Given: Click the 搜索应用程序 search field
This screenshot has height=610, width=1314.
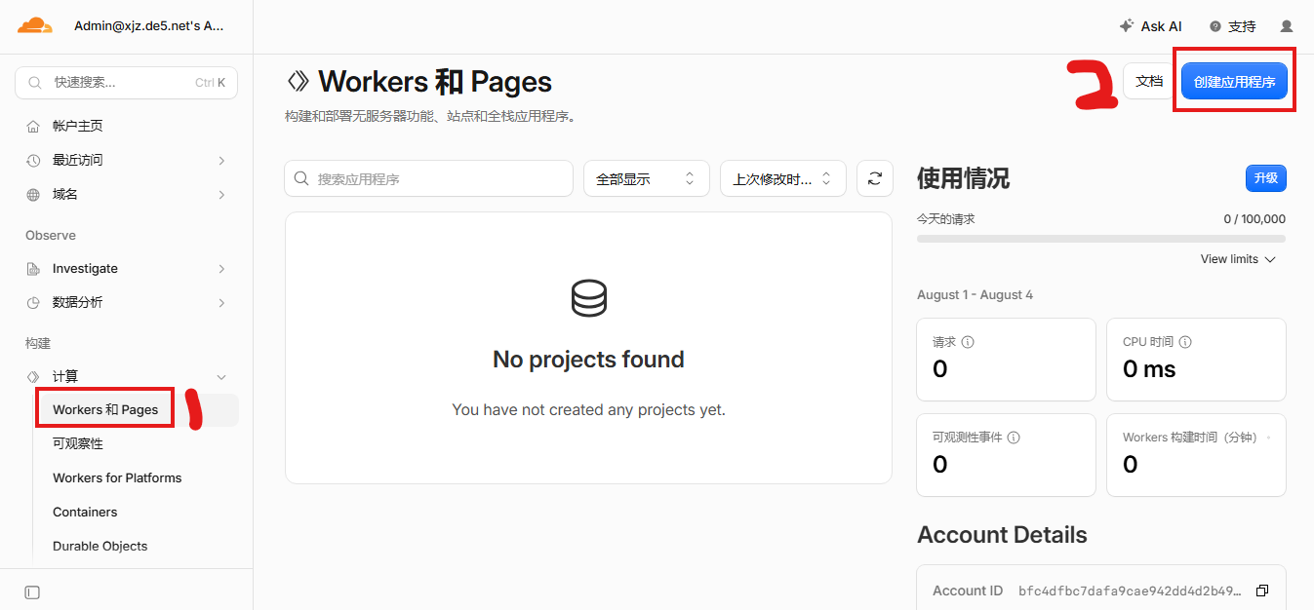Looking at the screenshot, I should pyautogui.click(x=429, y=178).
